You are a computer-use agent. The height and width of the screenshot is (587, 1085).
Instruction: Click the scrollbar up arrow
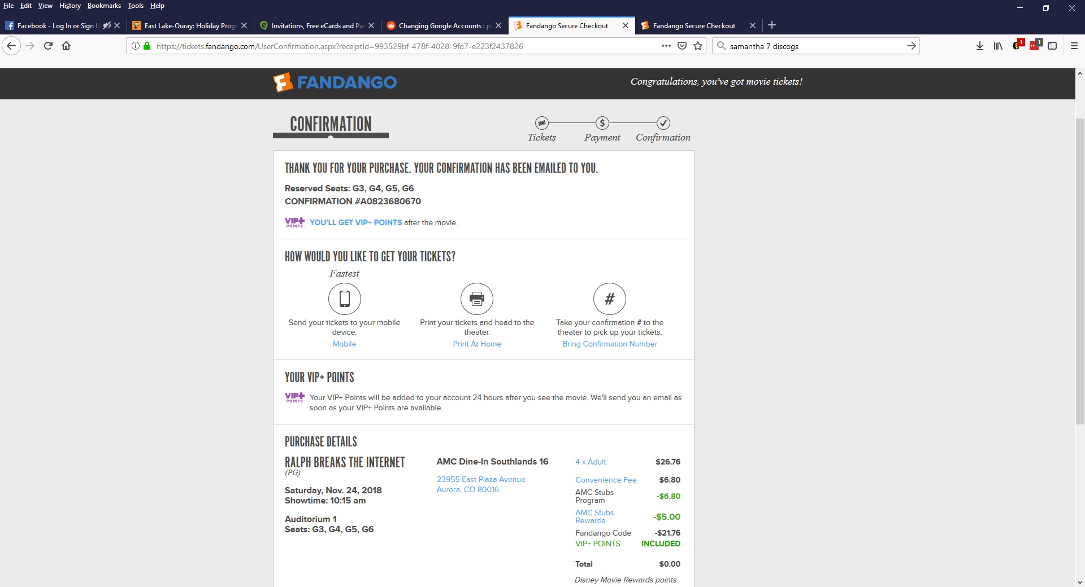point(1080,73)
